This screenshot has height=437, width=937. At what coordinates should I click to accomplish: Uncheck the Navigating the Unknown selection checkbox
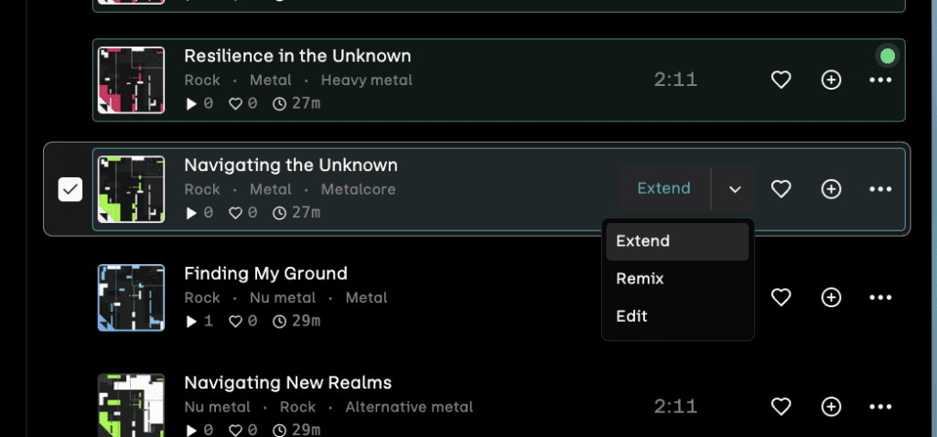[x=70, y=189]
